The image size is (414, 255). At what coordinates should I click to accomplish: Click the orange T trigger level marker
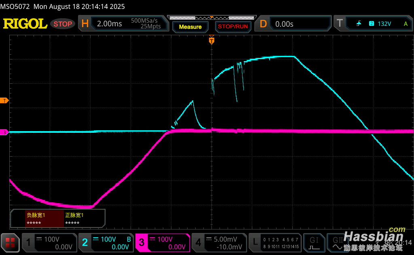[x=4, y=100]
